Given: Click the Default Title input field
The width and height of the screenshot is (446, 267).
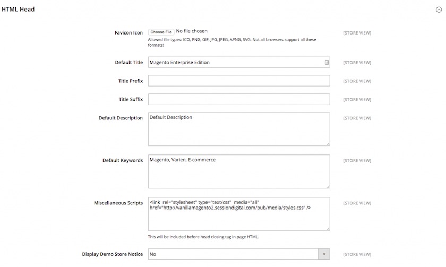Looking at the screenshot, I should [x=239, y=62].
